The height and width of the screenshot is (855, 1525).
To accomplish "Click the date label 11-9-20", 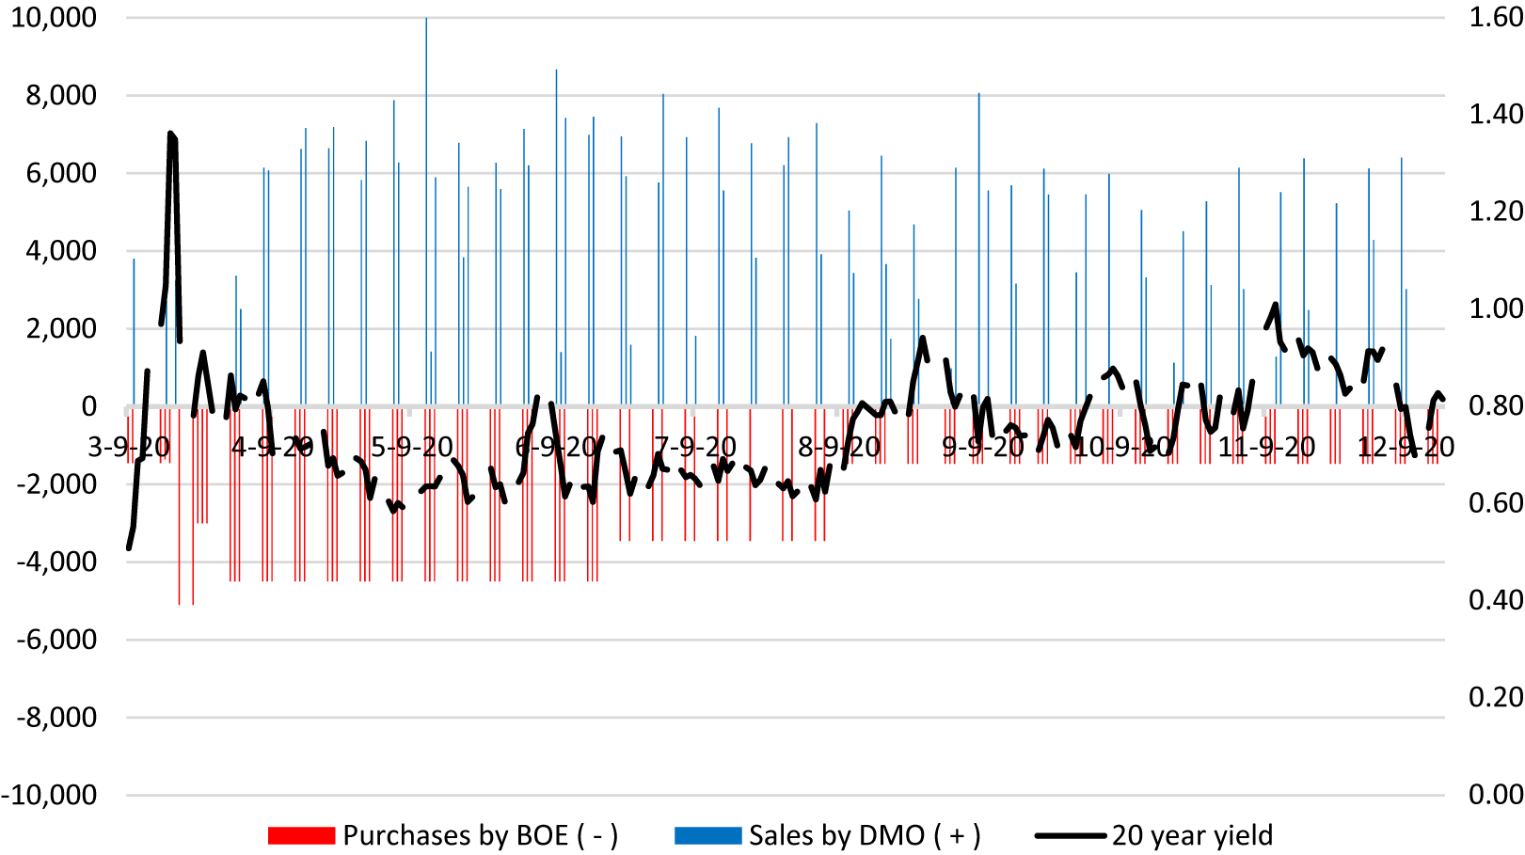I will click(1266, 447).
